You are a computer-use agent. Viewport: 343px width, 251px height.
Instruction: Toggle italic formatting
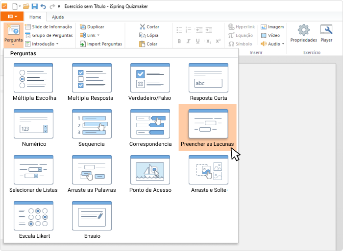(x=188, y=41)
